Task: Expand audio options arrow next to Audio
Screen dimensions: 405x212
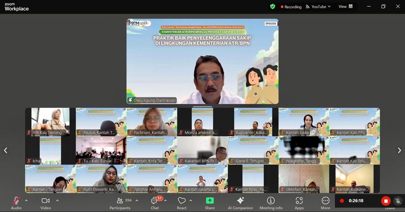Action: click(26, 200)
